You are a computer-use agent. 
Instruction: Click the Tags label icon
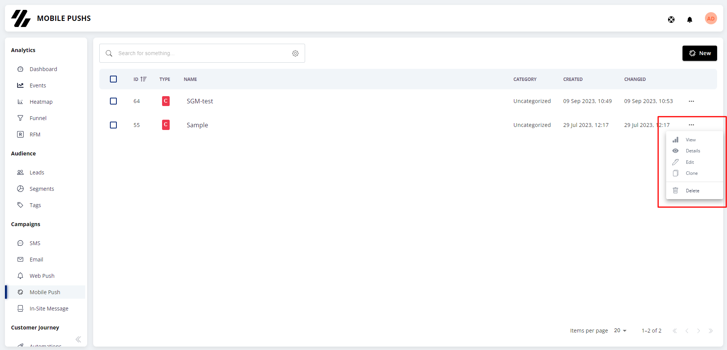(x=21, y=205)
